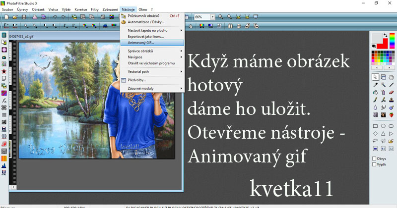Click the Print toolbar icon
This screenshot has height=208, width=397.
click(35, 17)
